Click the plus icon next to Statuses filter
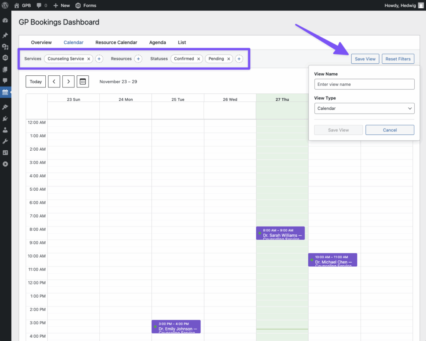This screenshot has width=426, height=341. (239, 59)
